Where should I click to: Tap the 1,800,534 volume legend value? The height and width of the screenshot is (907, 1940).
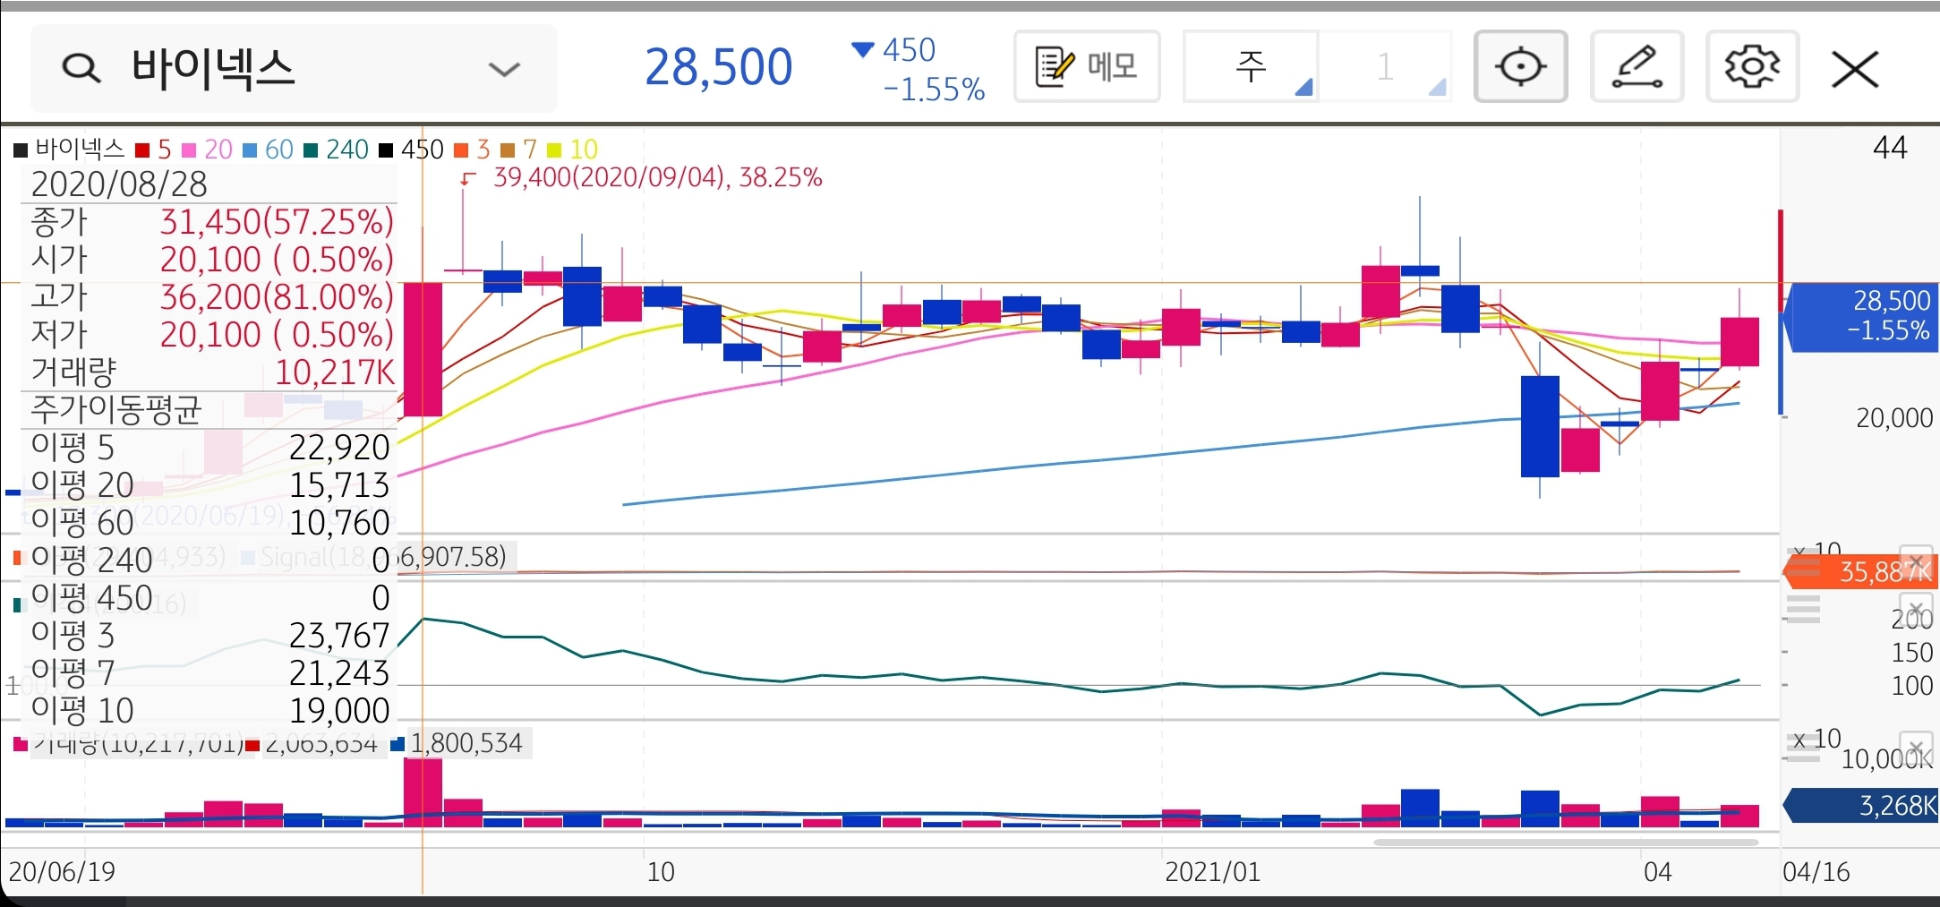pos(466,744)
